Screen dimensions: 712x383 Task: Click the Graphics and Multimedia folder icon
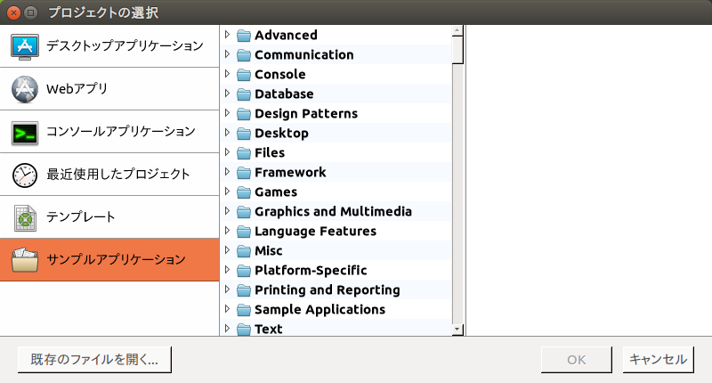[x=244, y=212]
